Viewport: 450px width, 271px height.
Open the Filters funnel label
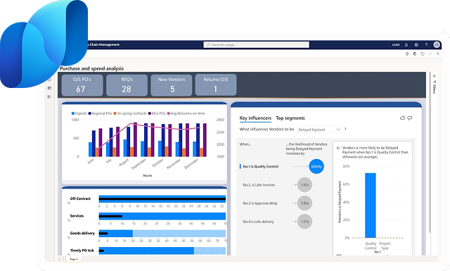(435, 87)
